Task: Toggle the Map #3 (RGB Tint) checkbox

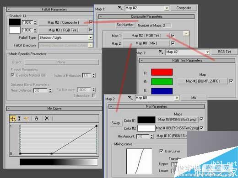Action: [x=91, y=30]
